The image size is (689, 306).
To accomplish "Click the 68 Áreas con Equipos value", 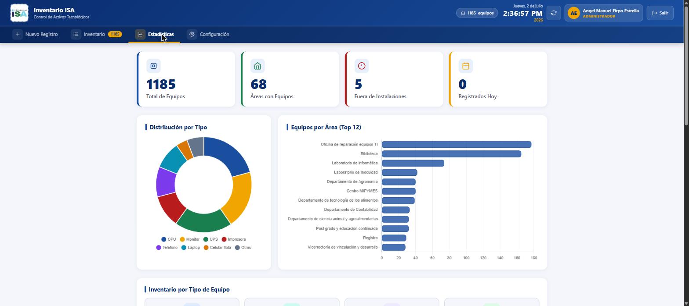I will point(258,84).
